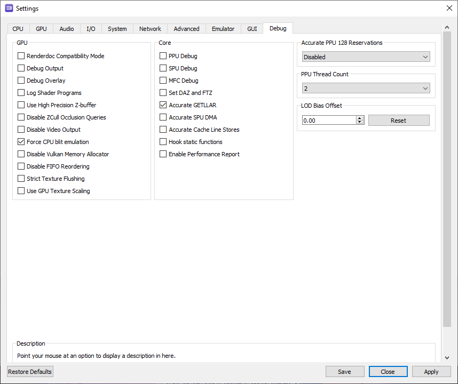Screen dimensions: 458x384
Task: Uncheck Accurate GETLLAR
Action: tap(163, 105)
